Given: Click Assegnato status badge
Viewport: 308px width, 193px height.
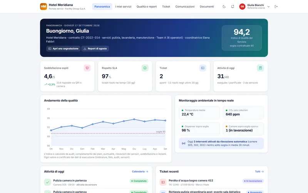Looking at the screenshot, I should [255, 192].
